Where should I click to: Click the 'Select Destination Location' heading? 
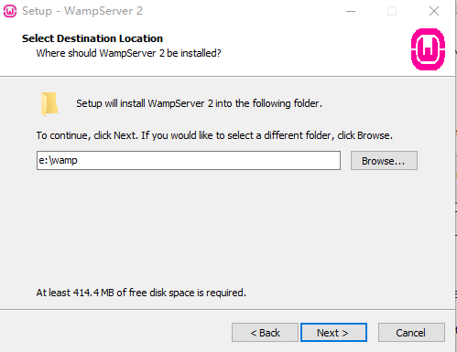[x=92, y=38]
